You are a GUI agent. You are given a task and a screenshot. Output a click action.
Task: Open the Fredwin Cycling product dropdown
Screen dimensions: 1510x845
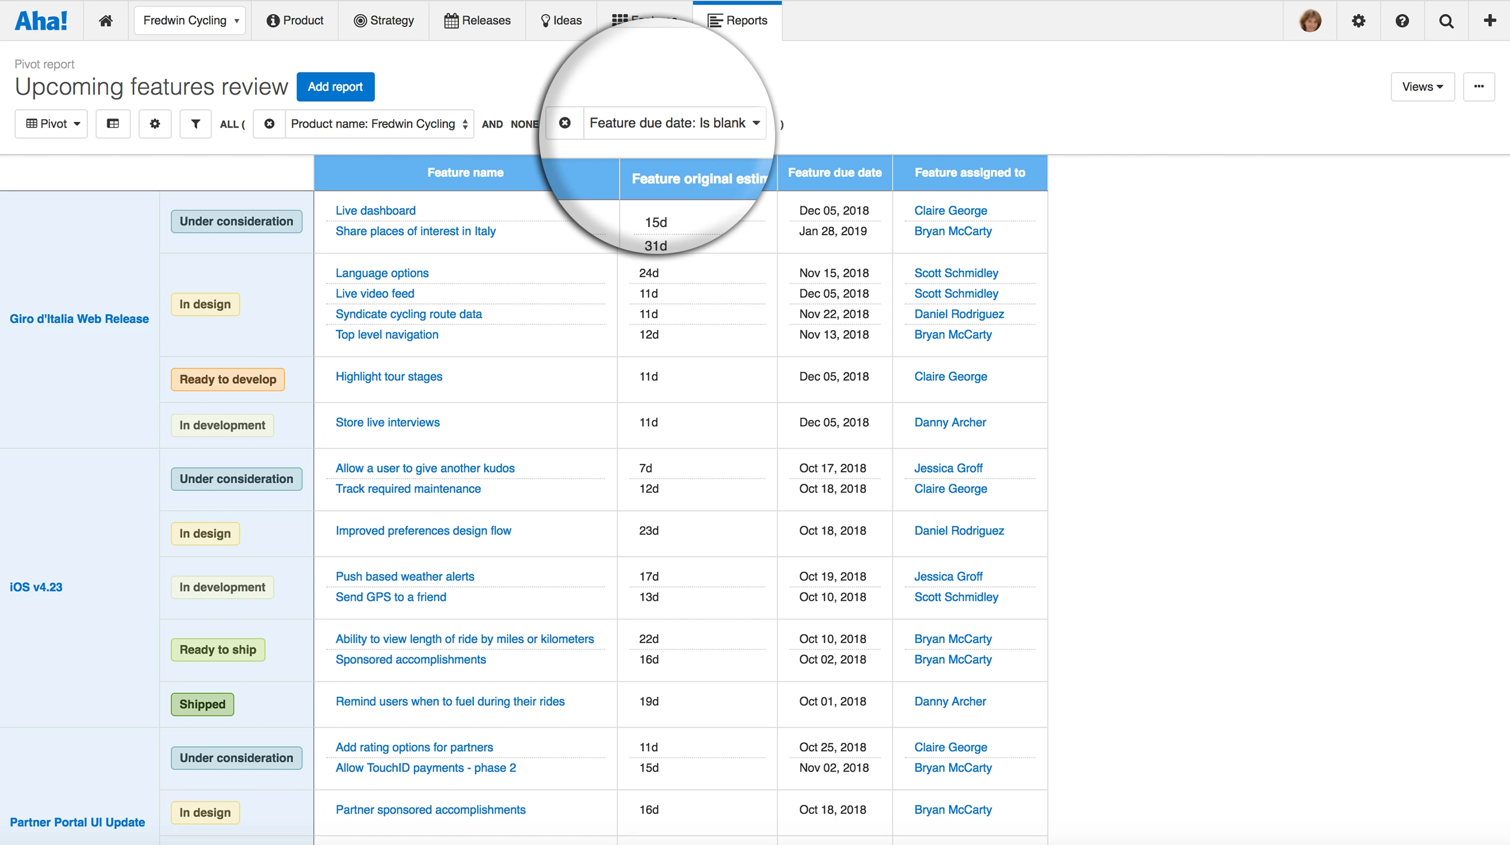pos(190,21)
